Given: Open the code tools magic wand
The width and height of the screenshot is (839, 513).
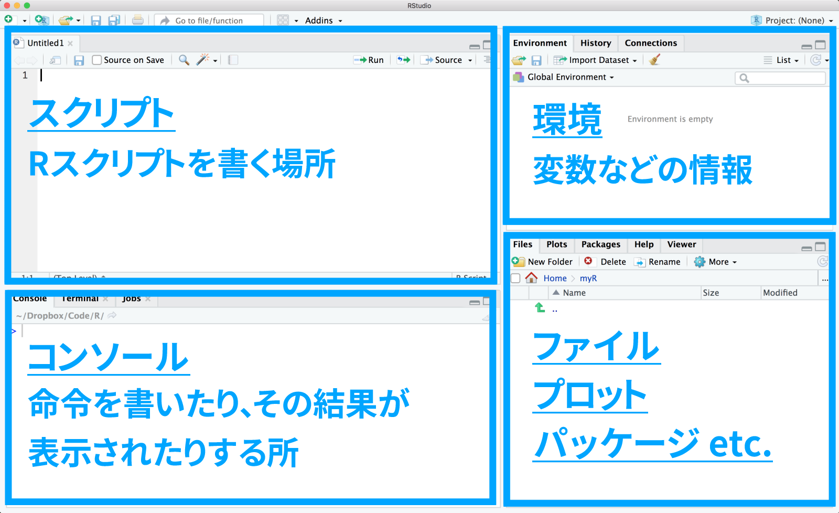Looking at the screenshot, I should click(203, 60).
